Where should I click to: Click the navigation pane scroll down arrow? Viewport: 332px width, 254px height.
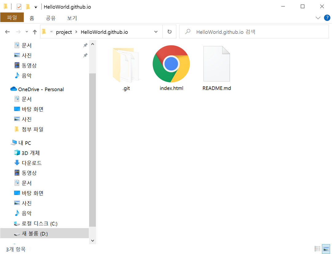pyautogui.click(x=93, y=240)
